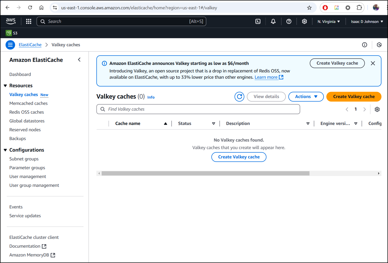Open Parameter groups

tap(27, 168)
